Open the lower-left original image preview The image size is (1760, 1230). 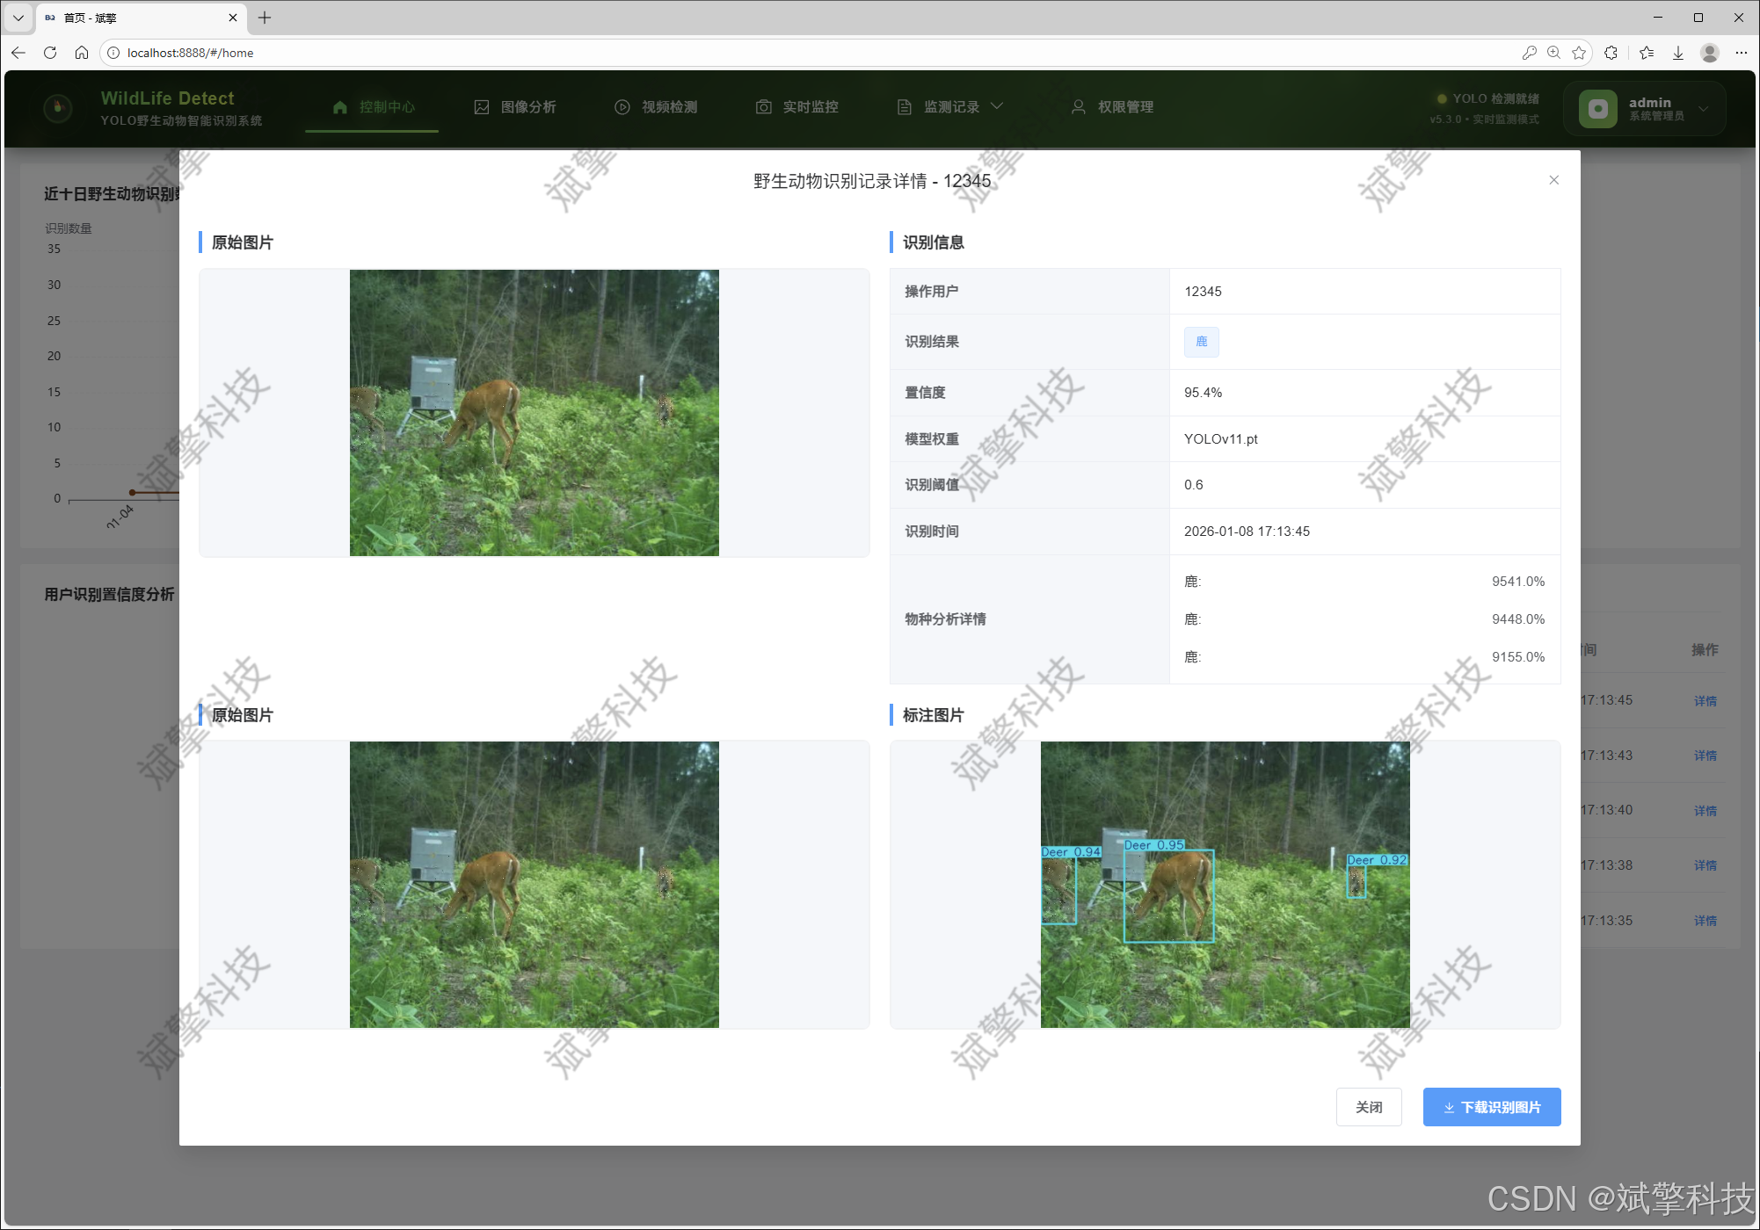(x=534, y=884)
